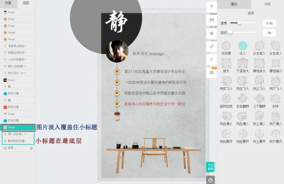Toggle the lock on the 背景 layer
284x184 pixels.
coord(31,148)
